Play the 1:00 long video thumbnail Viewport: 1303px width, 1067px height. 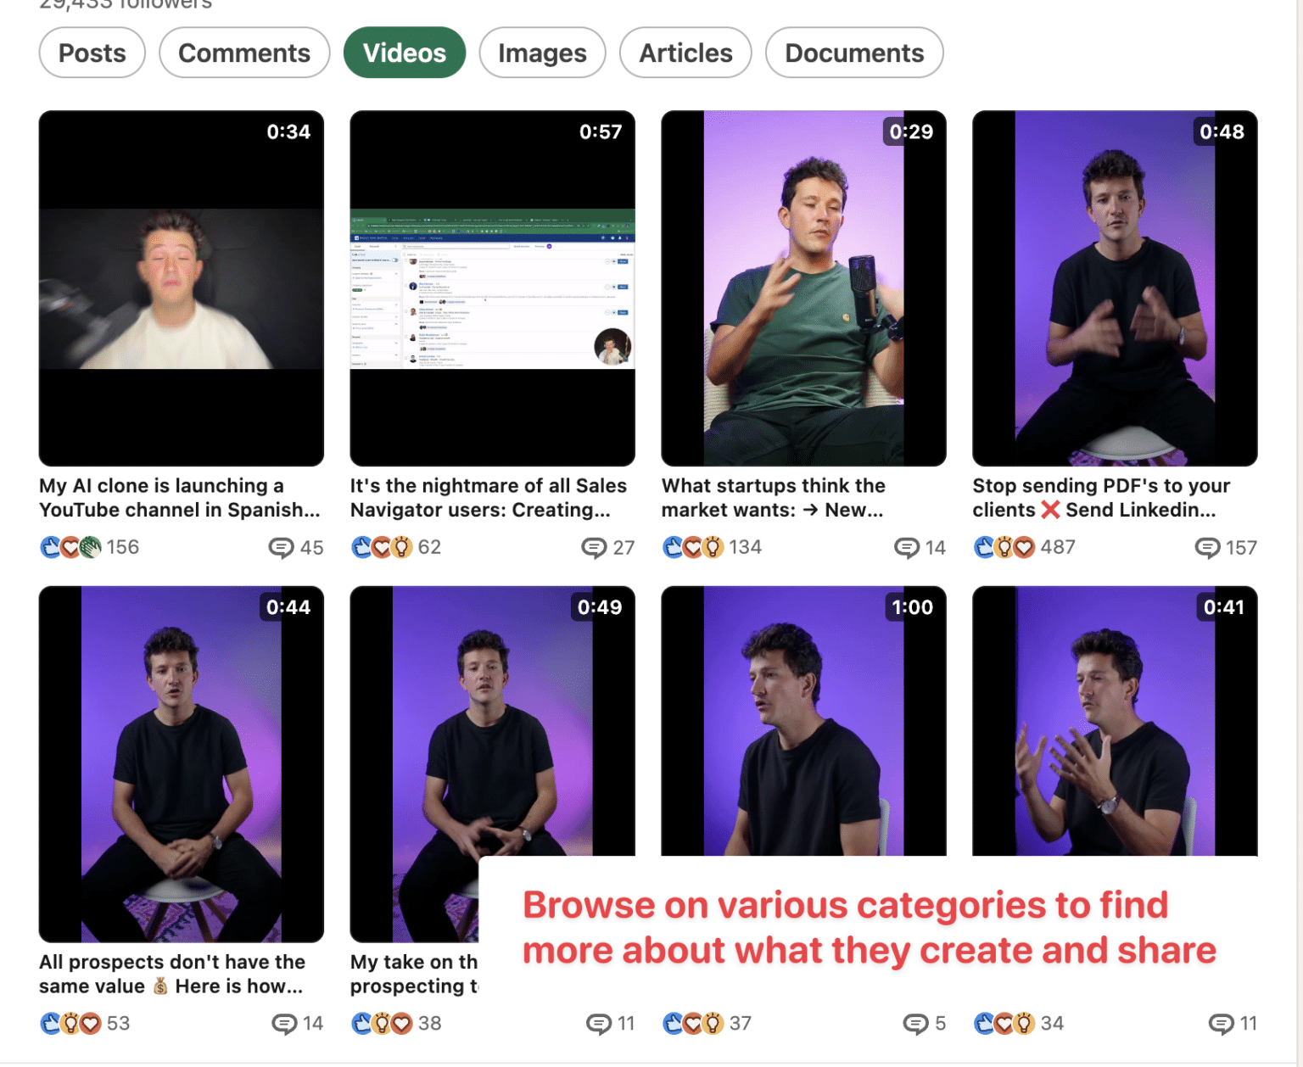803,721
